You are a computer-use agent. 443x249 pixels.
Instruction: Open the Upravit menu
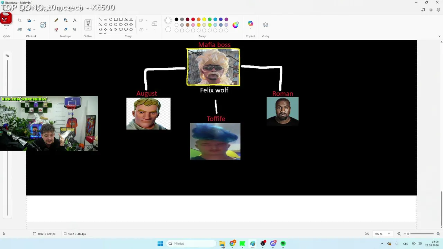(x=25, y=10)
